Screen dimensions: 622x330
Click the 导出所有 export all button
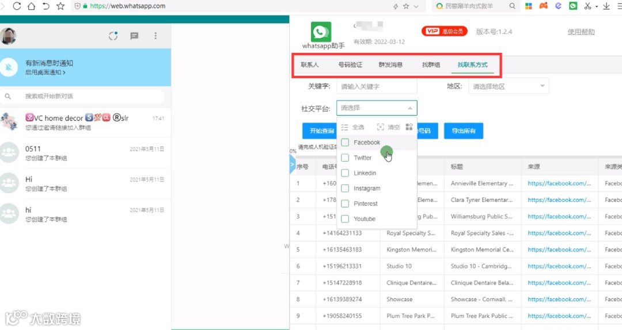pyautogui.click(x=464, y=131)
